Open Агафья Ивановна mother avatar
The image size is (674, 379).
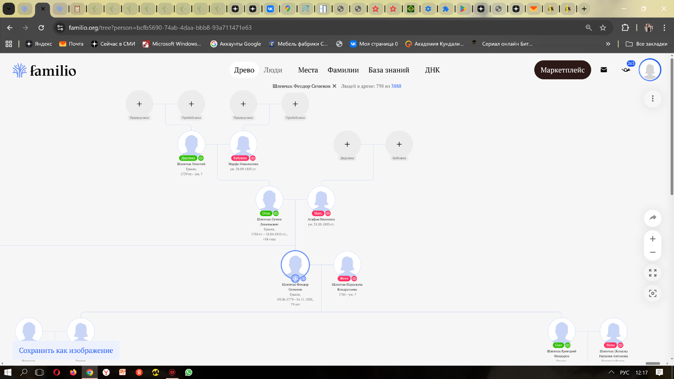(x=321, y=199)
